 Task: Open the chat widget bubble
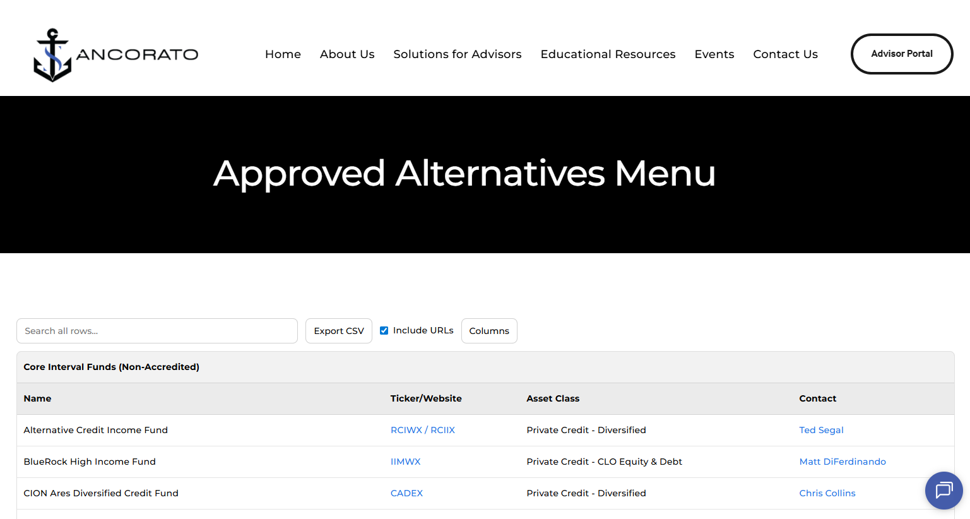[x=943, y=491]
